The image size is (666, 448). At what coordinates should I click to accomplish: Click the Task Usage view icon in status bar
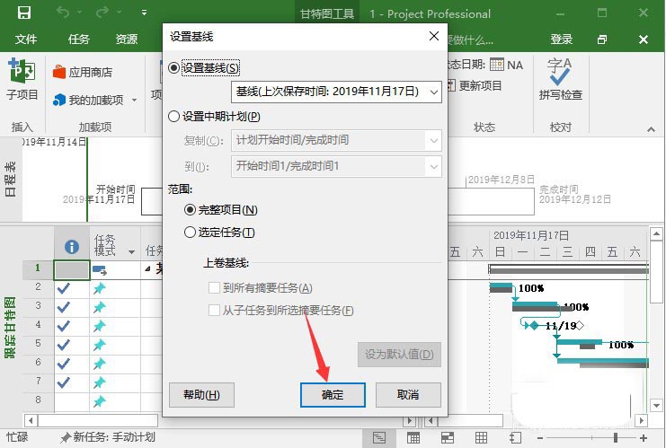pos(413,438)
